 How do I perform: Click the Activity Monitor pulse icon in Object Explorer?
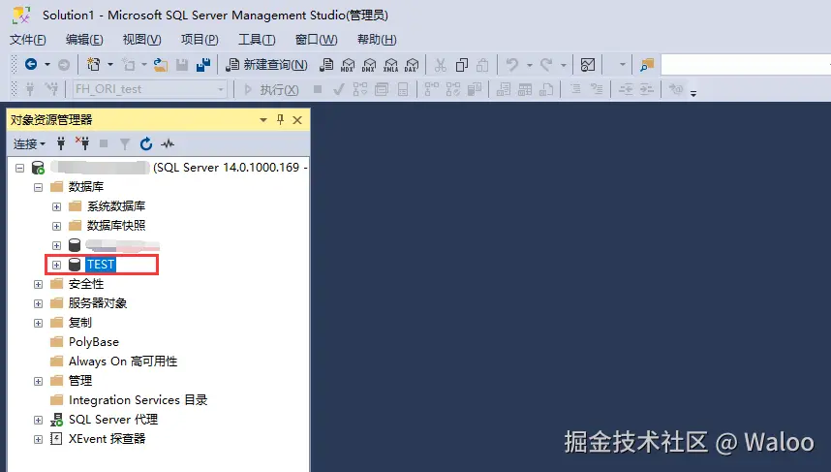[x=168, y=143]
